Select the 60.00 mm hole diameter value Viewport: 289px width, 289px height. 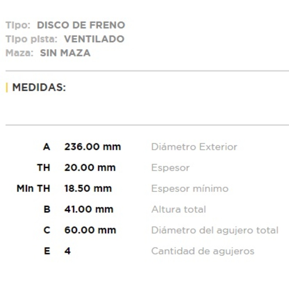(x=90, y=230)
